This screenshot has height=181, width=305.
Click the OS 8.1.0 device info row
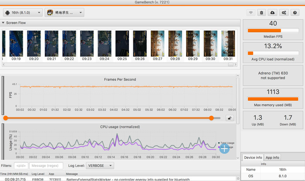click(273, 176)
